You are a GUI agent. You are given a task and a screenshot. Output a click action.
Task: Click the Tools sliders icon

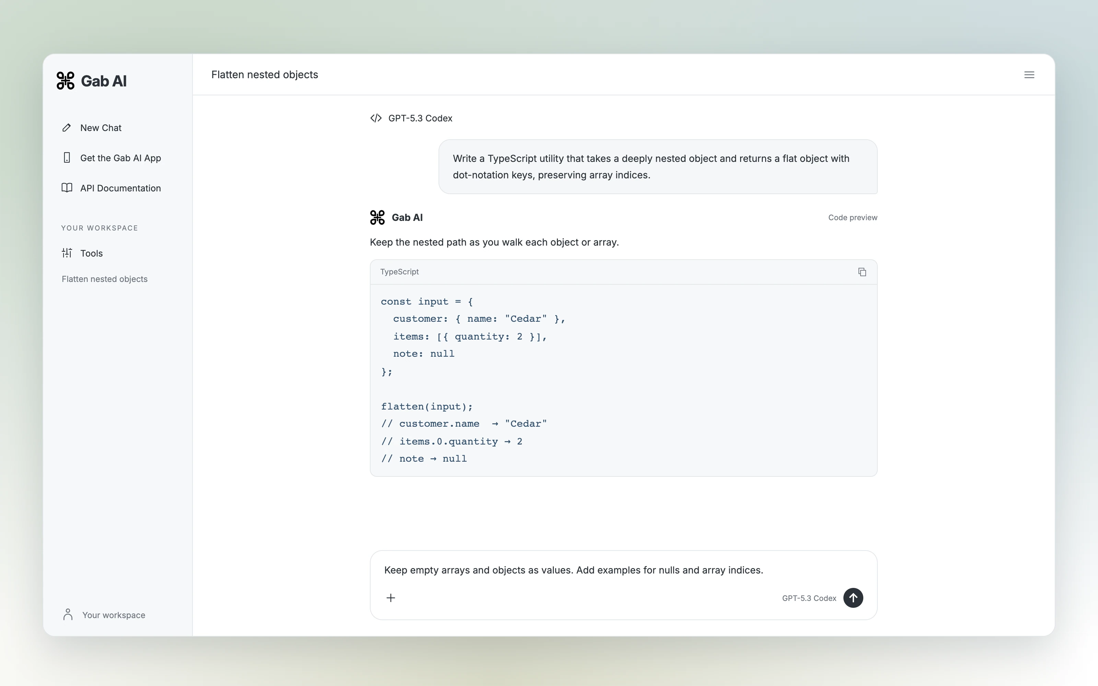click(x=67, y=253)
